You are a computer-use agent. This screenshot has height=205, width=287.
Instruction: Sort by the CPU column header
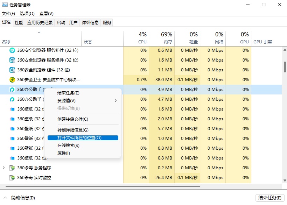point(136,38)
